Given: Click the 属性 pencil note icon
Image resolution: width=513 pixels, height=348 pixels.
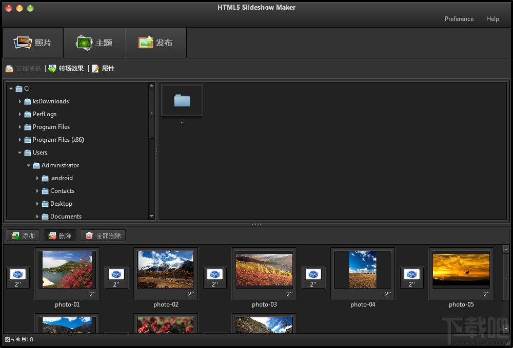Looking at the screenshot, I should coord(95,69).
